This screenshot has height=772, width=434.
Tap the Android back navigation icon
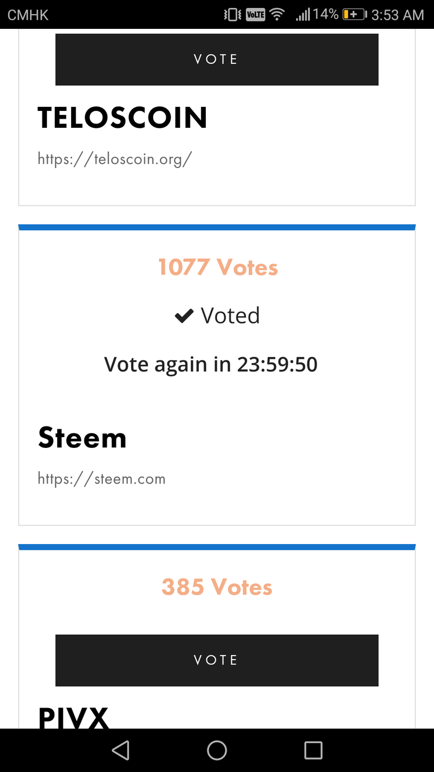[x=120, y=750]
